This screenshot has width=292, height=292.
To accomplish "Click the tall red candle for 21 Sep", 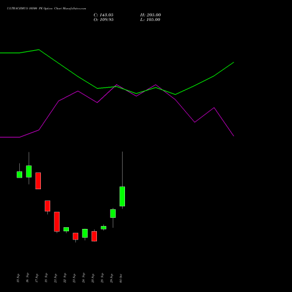I will pyautogui.click(x=57, y=221).
